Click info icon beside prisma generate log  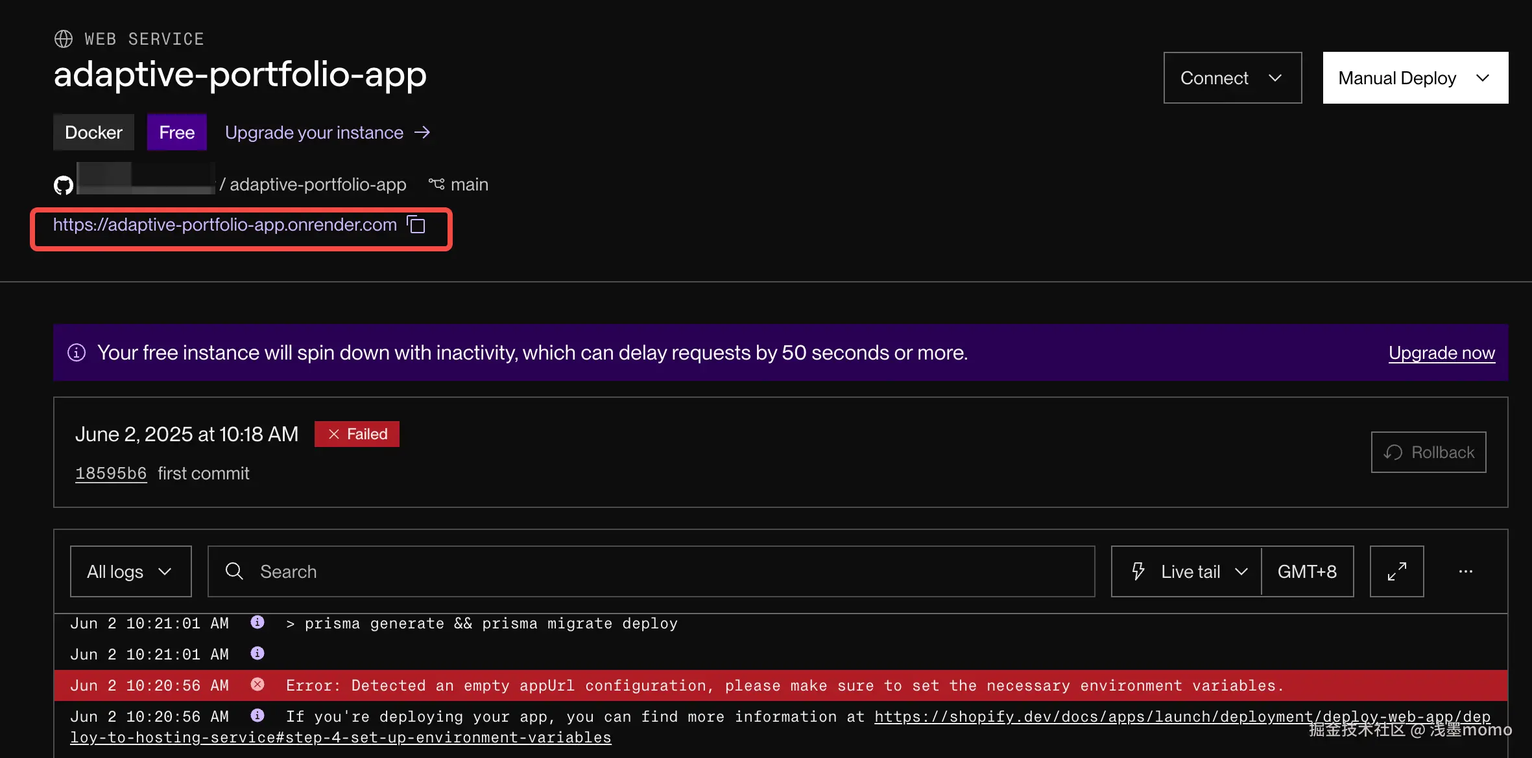[257, 623]
